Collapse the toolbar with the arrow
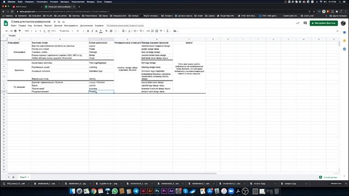This screenshot has width=349, height=196. point(338,31)
